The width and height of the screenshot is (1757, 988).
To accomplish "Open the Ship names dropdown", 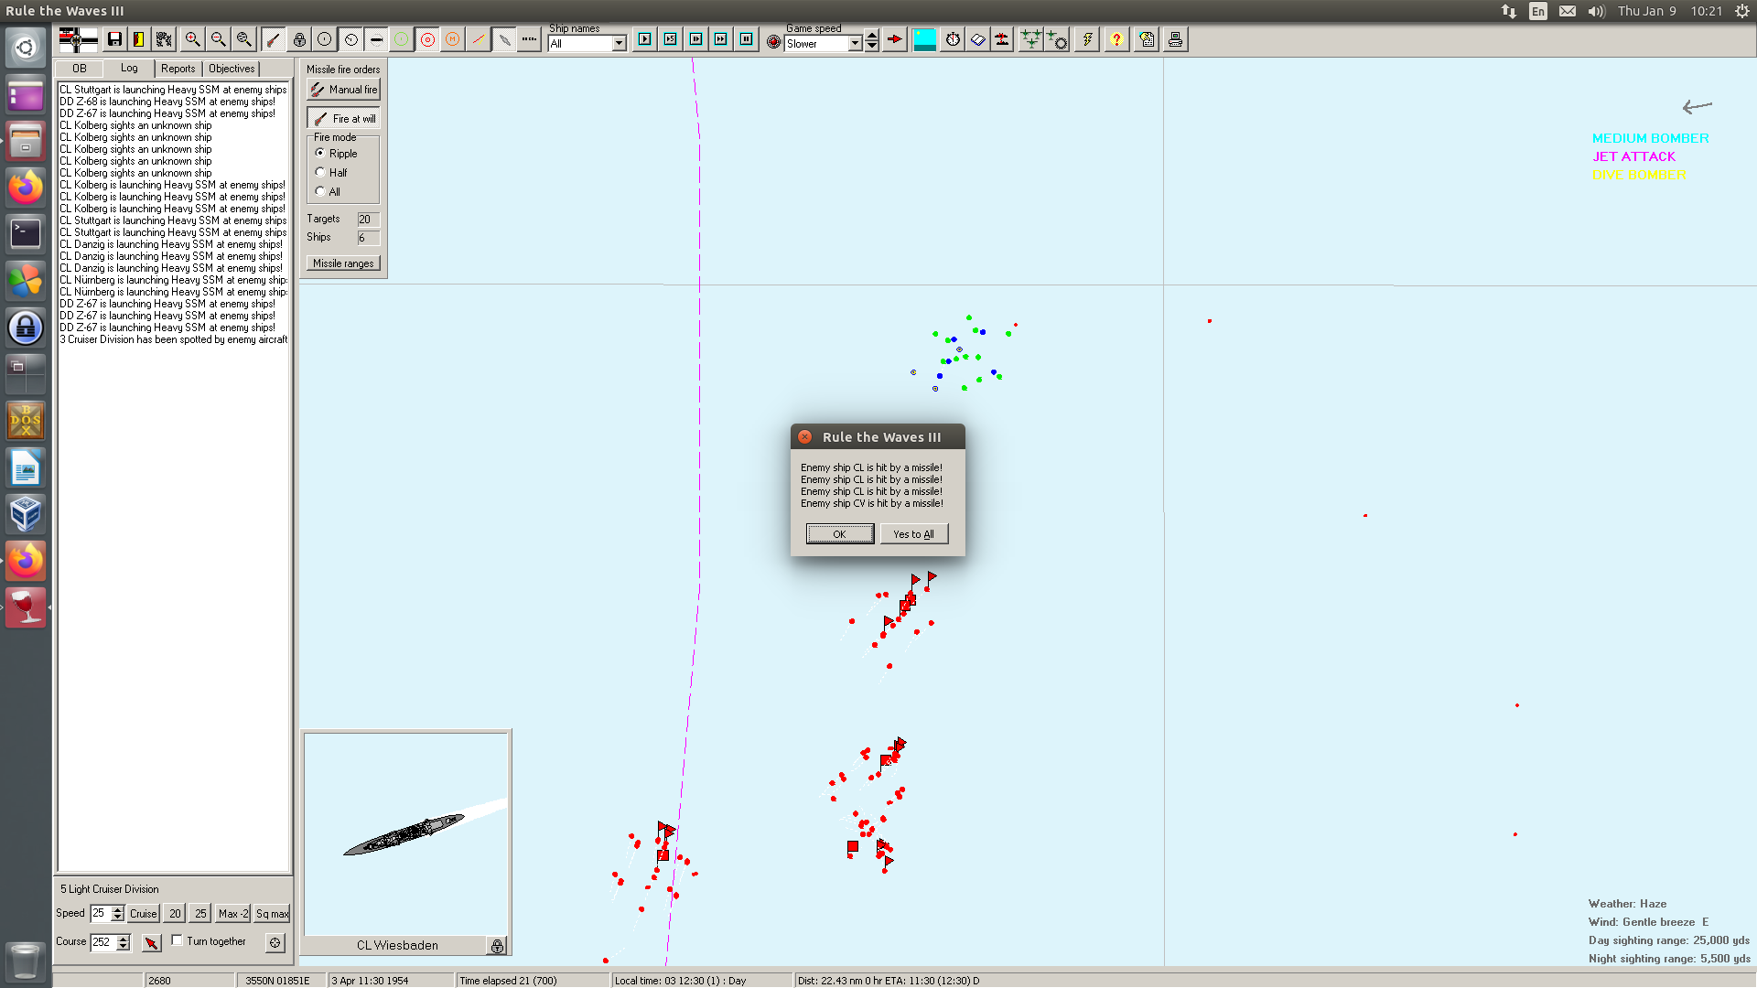I will pyautogui.click(x=620, y=43).
